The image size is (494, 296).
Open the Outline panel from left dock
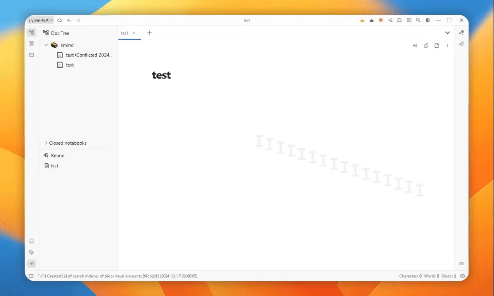pyautogui.click(x=32, y=44)
